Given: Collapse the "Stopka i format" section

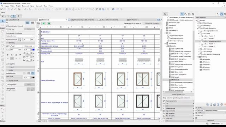Looking at the screenshot, I should (x=7, y=81).
